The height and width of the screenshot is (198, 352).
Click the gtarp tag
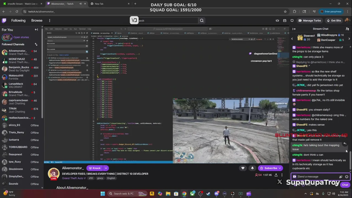pyautogui.click(x=100, y=178)
